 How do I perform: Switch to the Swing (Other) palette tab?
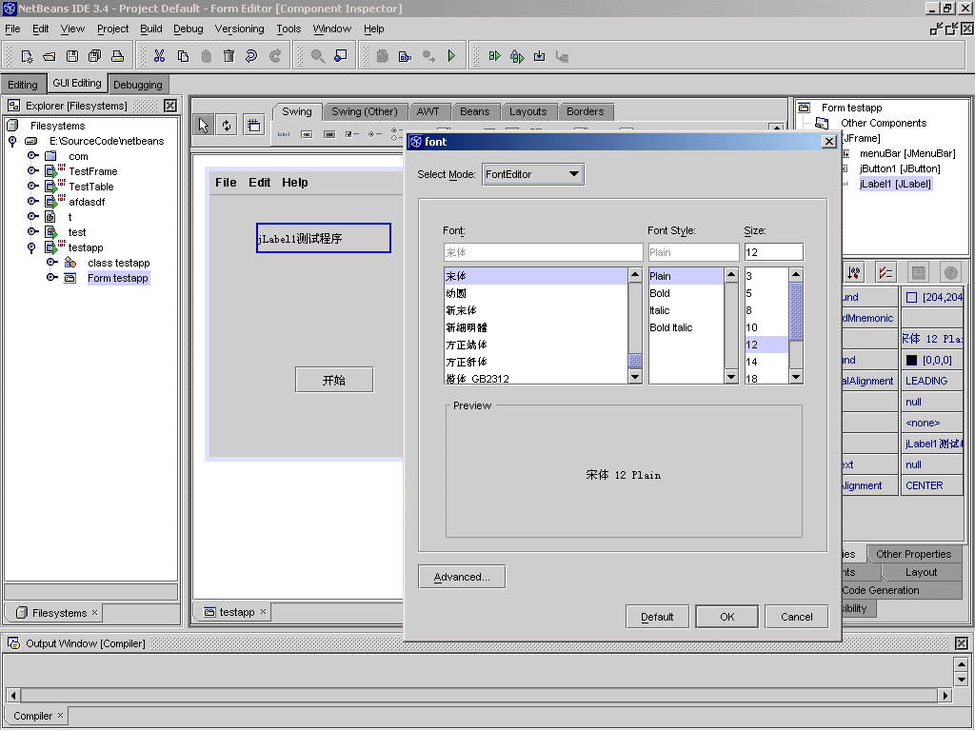[365, 112]
